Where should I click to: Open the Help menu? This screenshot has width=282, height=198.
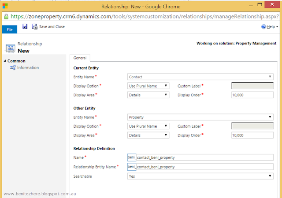point(270,27)
